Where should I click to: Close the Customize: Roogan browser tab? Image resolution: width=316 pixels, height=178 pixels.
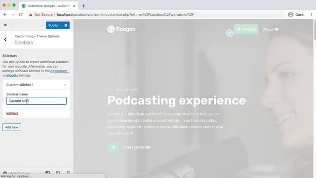(74, 6)
